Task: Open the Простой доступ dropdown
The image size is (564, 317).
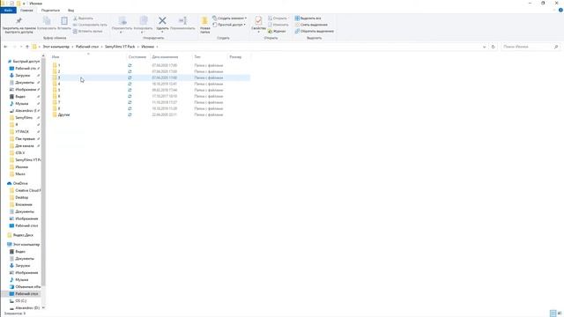Action: (229, 25)
